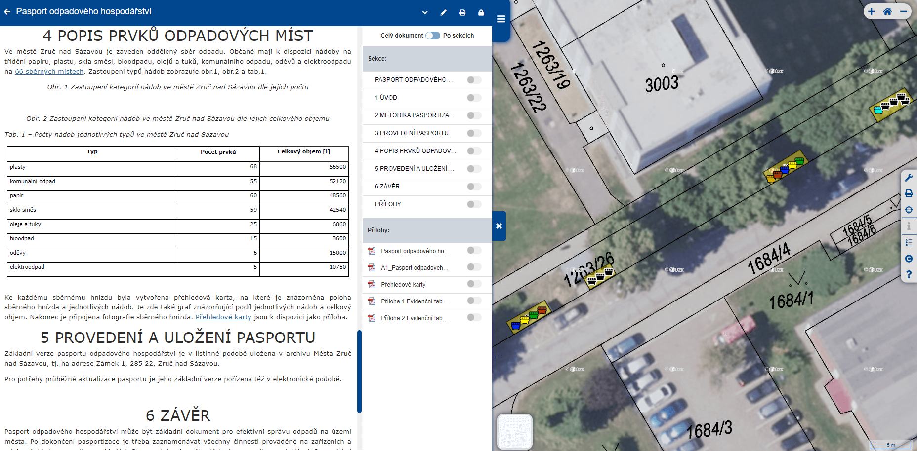Switch the Celý dokument / Po sekcích toggle
Image resolution: width=917 pixels, height=451 pixels.
[x=432, y=36]
